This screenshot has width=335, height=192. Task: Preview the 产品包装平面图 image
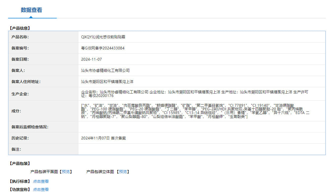point(66,172)
